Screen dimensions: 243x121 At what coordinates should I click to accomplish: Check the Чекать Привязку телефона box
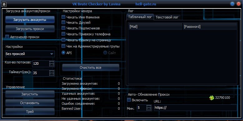[63, 34]
